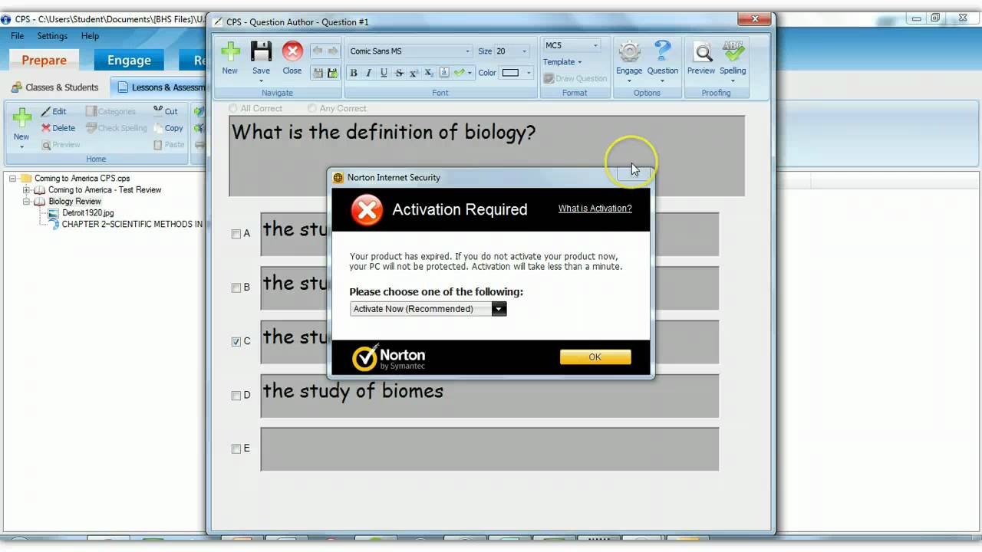This screenshot has width=982, height=552.
Task: Toggle Strikethrough formatting in Font group
Action: (x=399, y=73)
